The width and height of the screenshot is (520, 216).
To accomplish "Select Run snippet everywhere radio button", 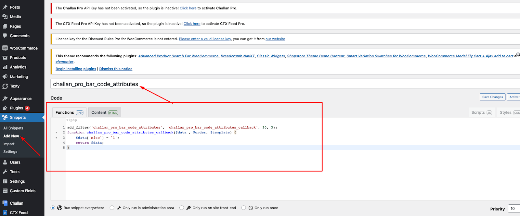I will tap(53, 208).
